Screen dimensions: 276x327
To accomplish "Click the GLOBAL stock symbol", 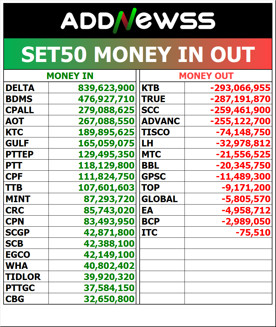I will tap(159, 199).
